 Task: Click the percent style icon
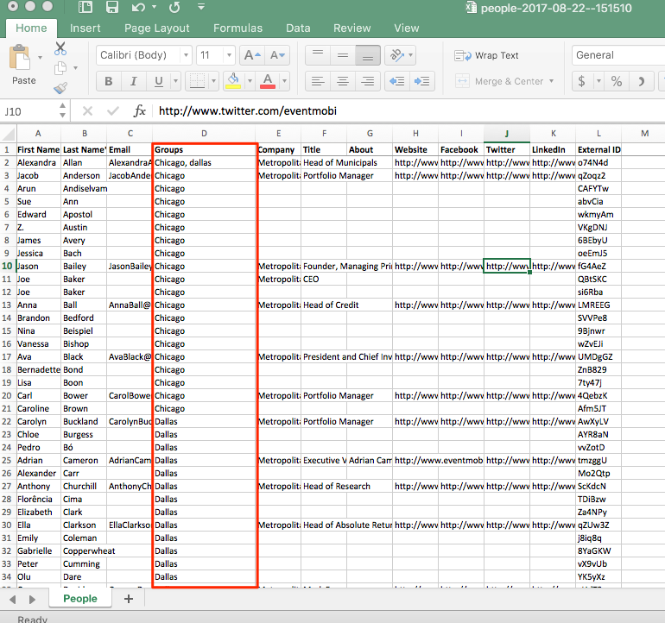tap(617, 81)
